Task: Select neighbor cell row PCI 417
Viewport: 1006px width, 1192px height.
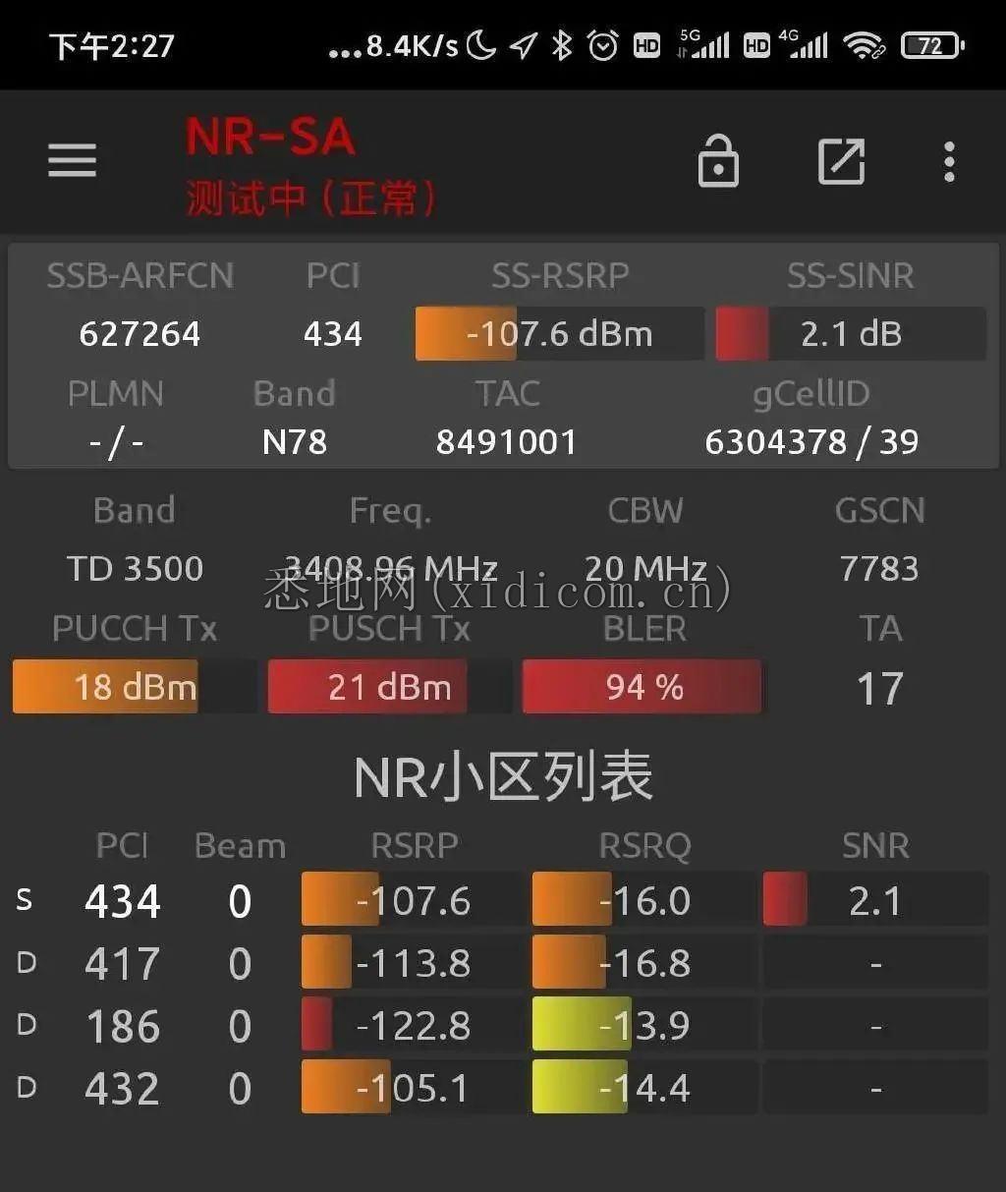Action: pyautogui.click(x=501, y=963)
